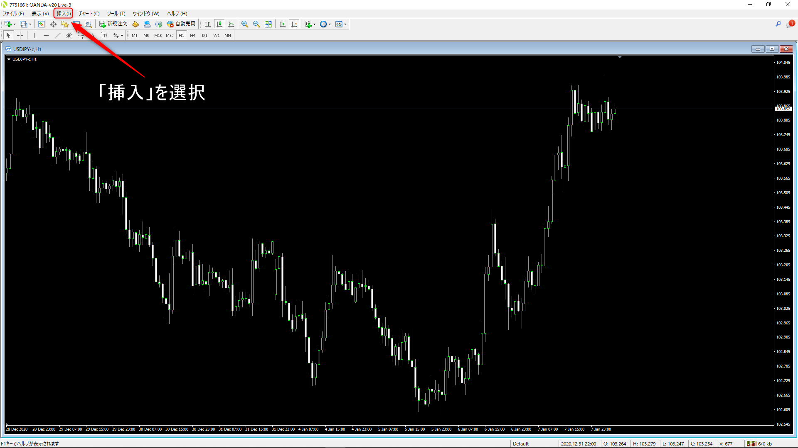This screenshot has width=798, height=448.
Task: Switch timeframe to M30
Action: tap(170, 36)
